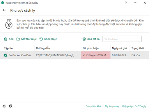Click the quarantine flask icon
Screen dimensions: 149x109
(9, 24)
